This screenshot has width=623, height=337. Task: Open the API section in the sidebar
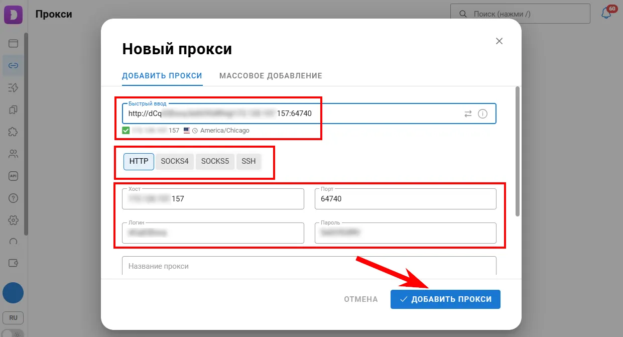pos(13,176)
